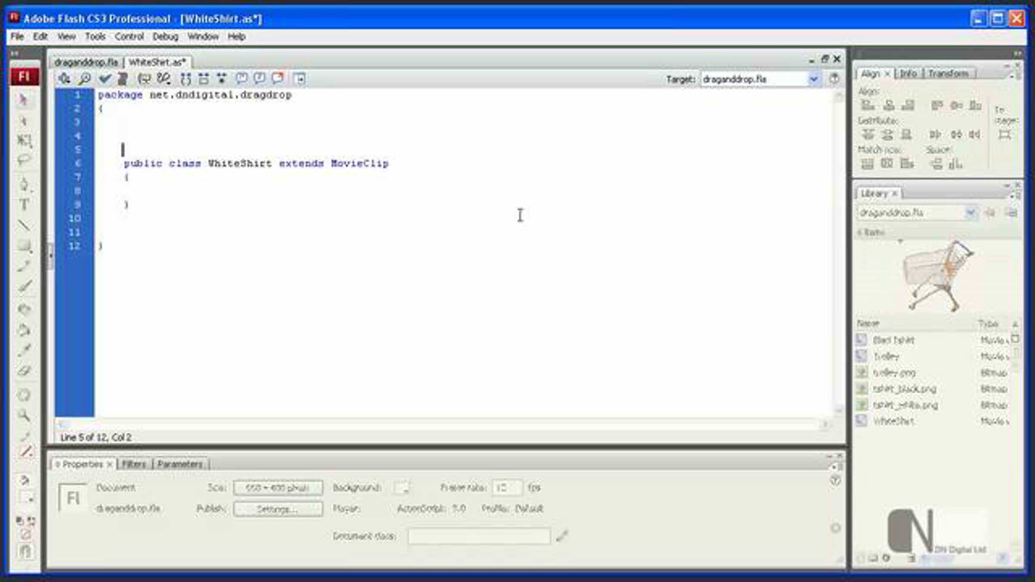Click the Background color swatch
Screen dimensions: 1035x582
401,488
